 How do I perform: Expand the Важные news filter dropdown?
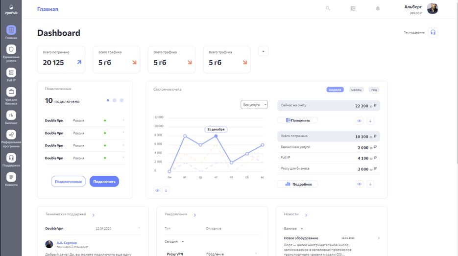294,229
